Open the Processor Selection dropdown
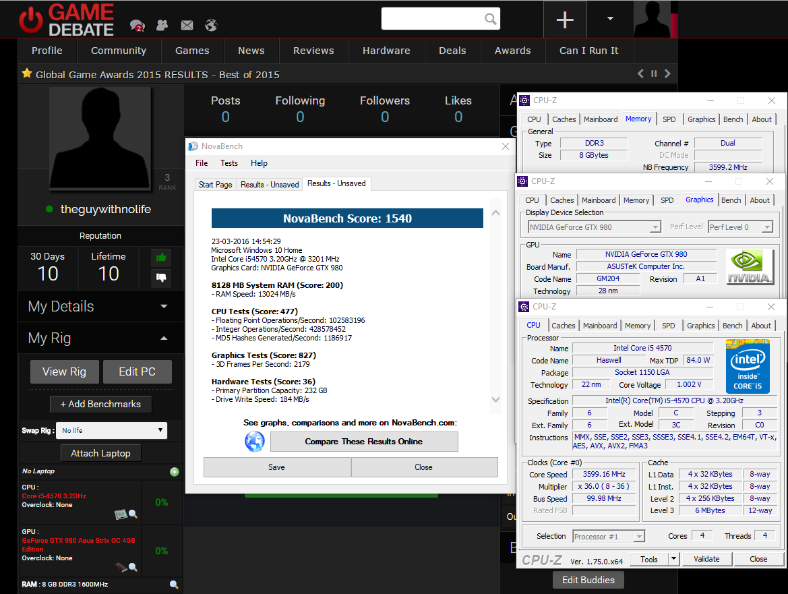 [609, 537]
